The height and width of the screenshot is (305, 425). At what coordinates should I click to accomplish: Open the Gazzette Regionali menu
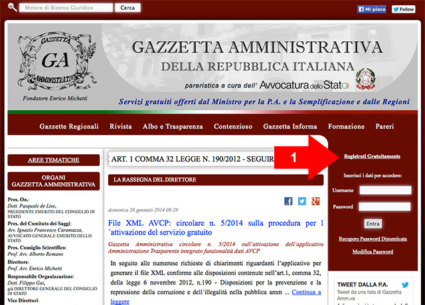[69, 126]
